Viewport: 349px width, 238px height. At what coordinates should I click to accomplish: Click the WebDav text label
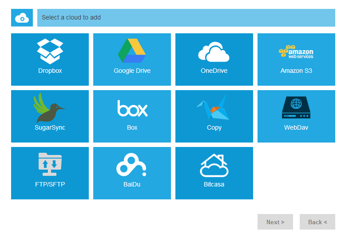[296, 127]
